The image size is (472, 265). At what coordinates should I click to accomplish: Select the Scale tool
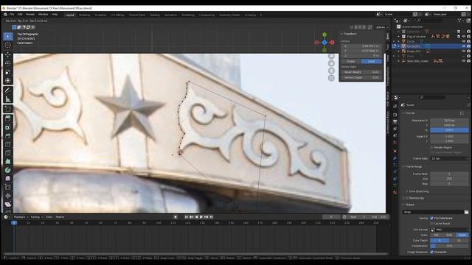pos(8,72)
